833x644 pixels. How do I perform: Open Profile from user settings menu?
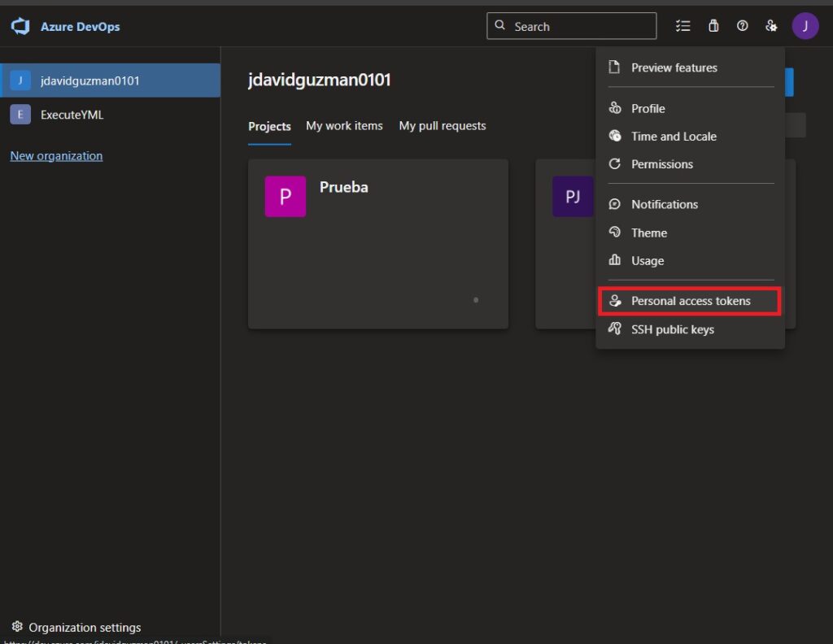point(648,108)
